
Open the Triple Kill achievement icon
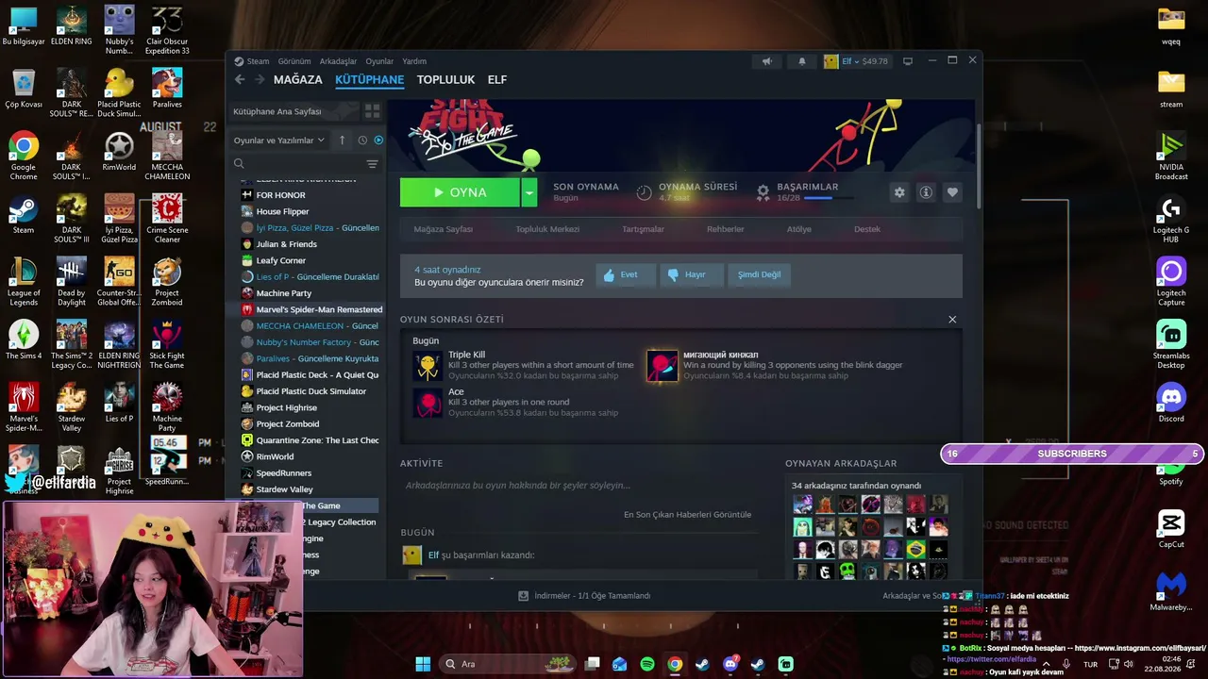click(428, 366)
